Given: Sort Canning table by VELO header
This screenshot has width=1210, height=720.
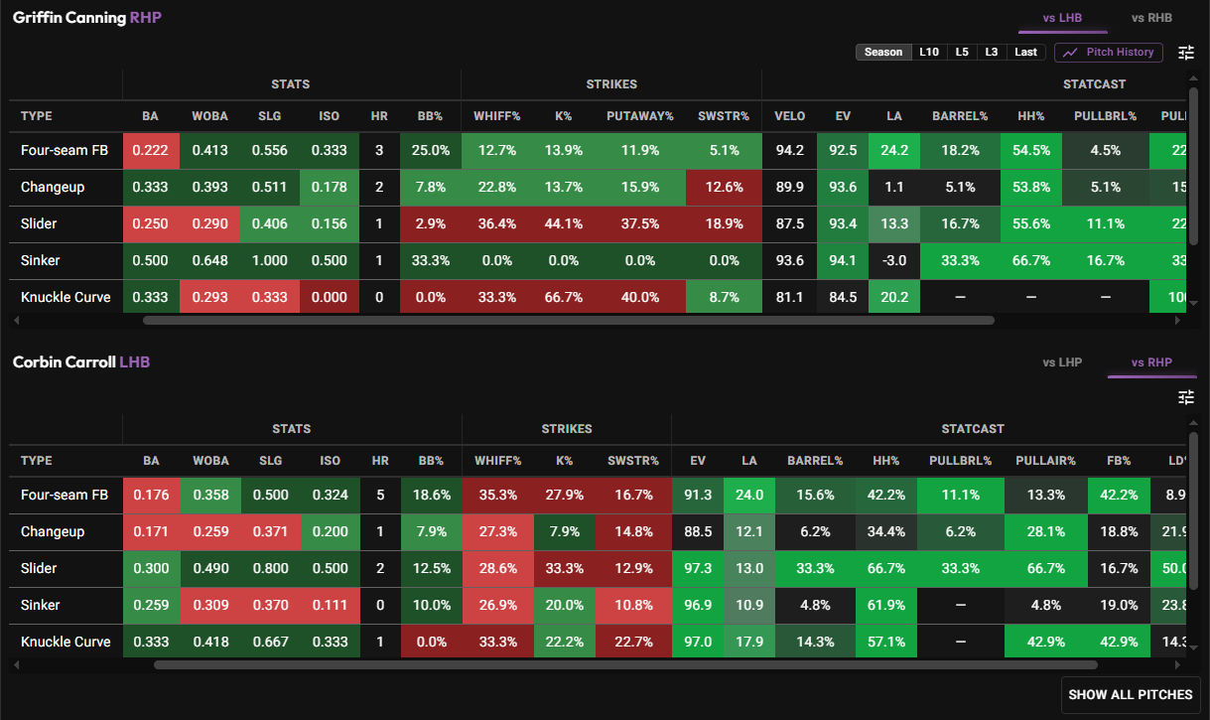Looking at the screenshot, I should [x=789, y=116].
